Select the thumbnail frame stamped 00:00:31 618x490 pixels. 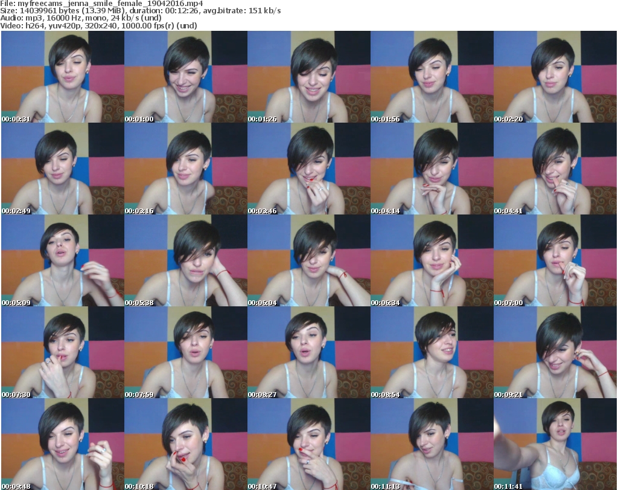(x=63, y=77)
